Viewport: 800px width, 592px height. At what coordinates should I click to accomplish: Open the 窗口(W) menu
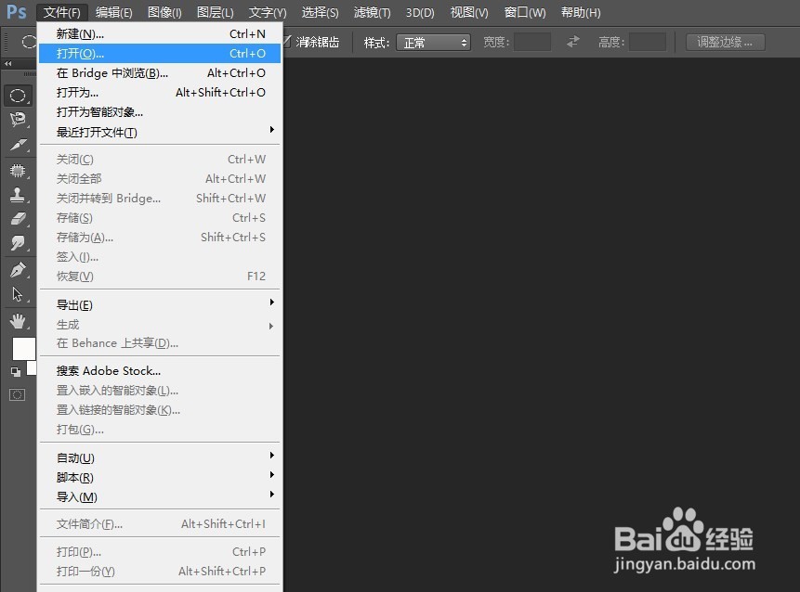pyautogui.click(x=524, y=12)
